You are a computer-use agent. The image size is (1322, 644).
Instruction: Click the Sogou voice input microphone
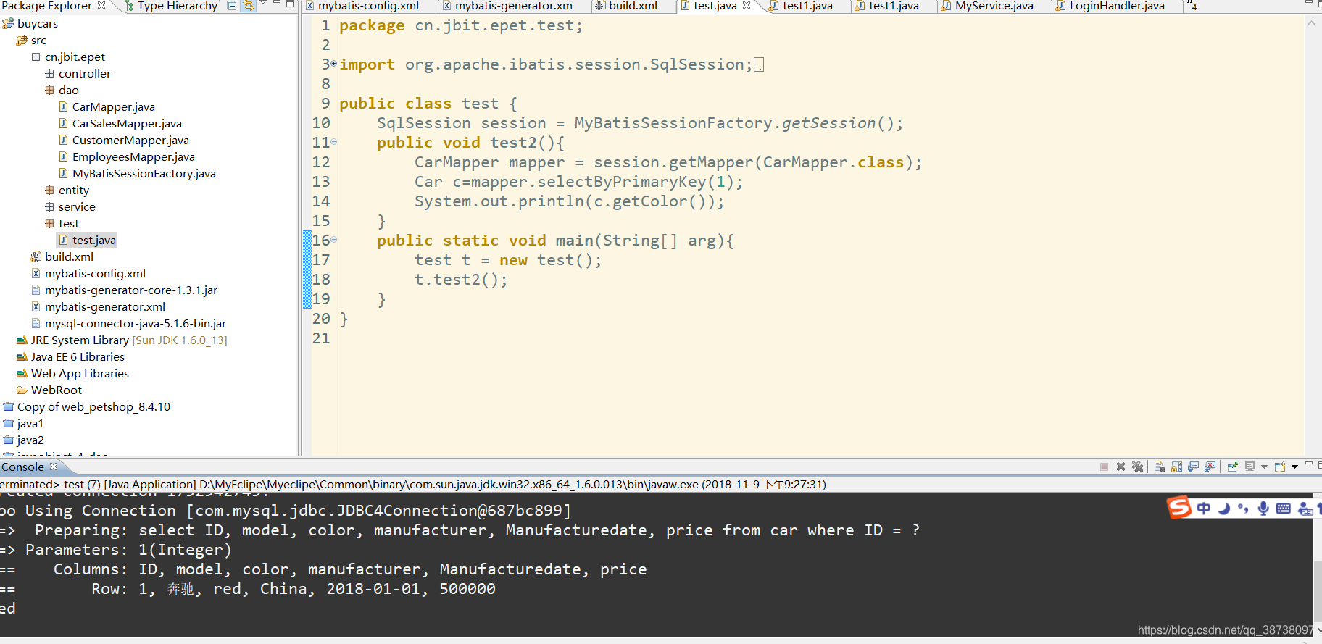pyautogui.click(x=1263, y=509)
